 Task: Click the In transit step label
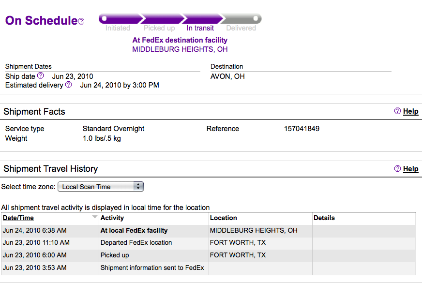click(x=200, y=28)
